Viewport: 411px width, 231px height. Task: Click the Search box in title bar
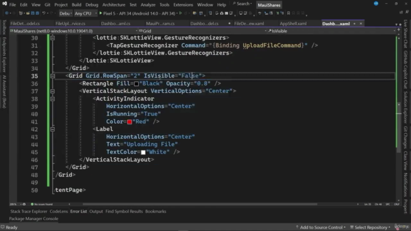242,4
